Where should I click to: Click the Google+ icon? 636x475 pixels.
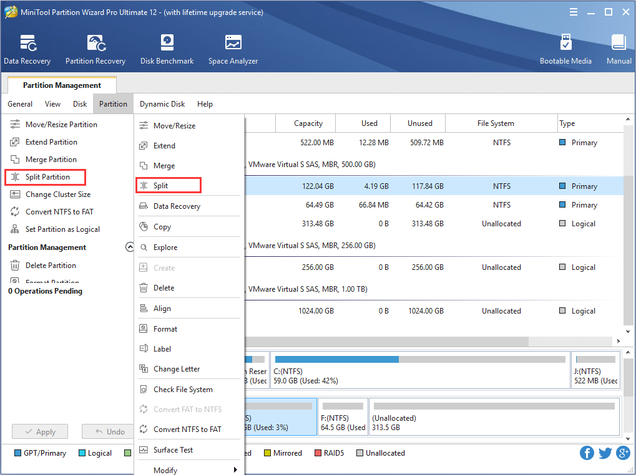(x=623, y=453)
